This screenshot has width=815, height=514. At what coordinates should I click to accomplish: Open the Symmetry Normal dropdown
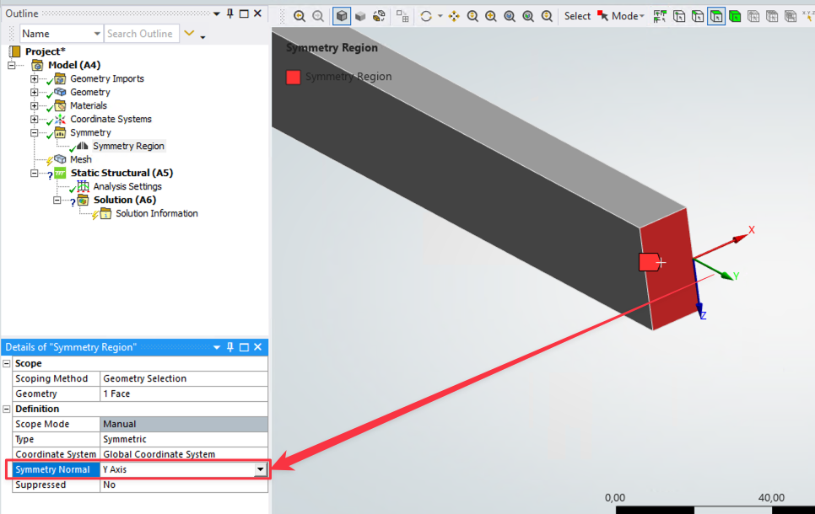pos(260,469)
